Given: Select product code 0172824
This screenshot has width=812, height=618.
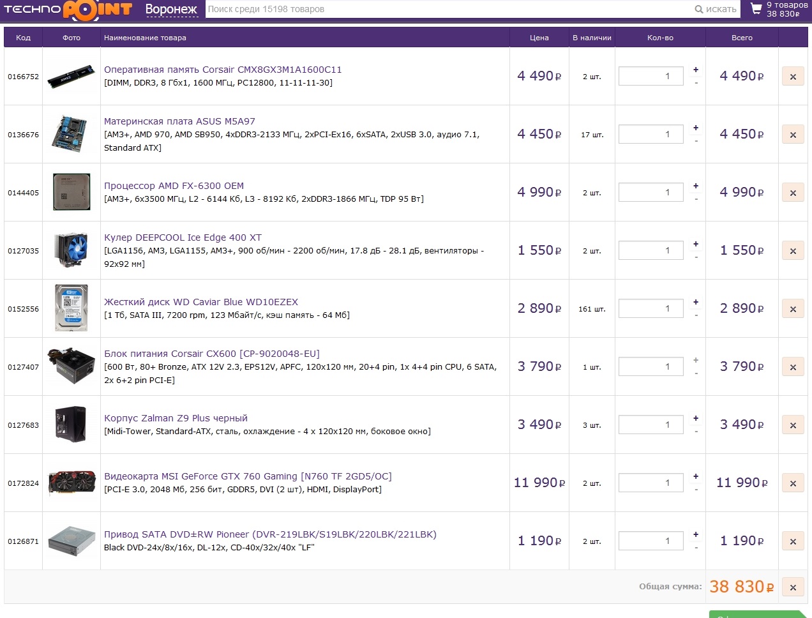Looking at the screenshot, I should pyautogui.click(x=23, y=483).
